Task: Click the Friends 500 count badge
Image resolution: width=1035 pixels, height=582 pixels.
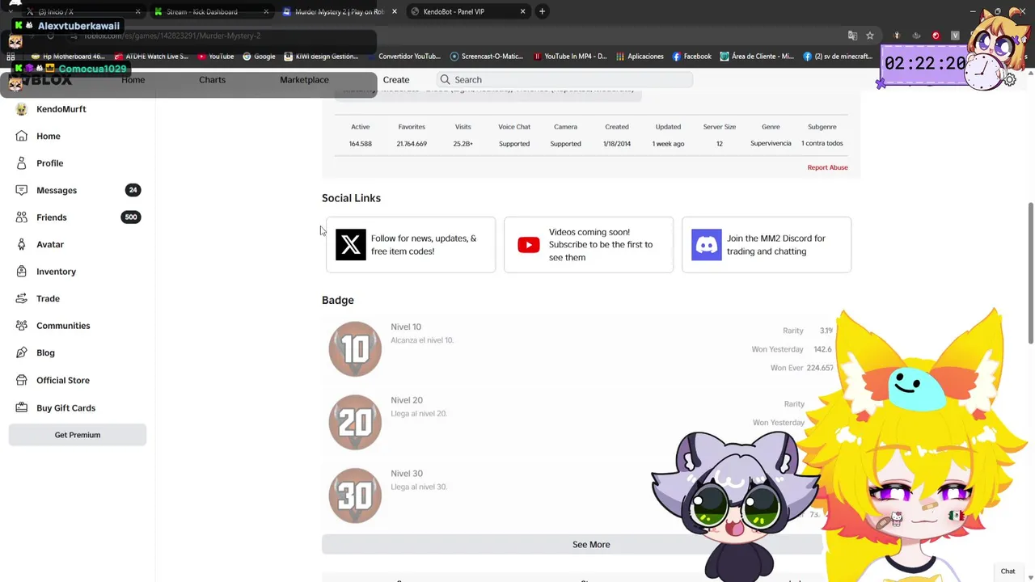Action: point(131,217)
